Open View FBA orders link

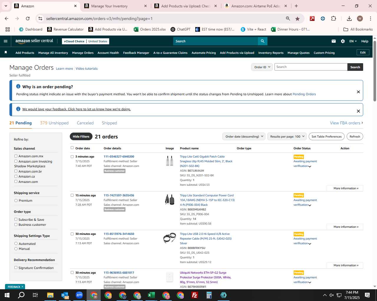click(x=346, y=123)
